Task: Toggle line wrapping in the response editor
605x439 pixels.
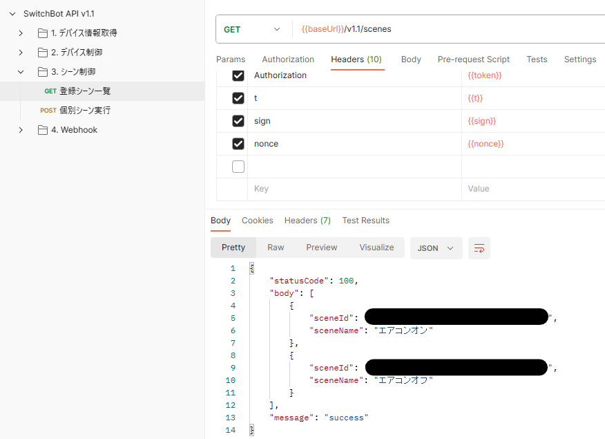Action: tap(479, 247)
